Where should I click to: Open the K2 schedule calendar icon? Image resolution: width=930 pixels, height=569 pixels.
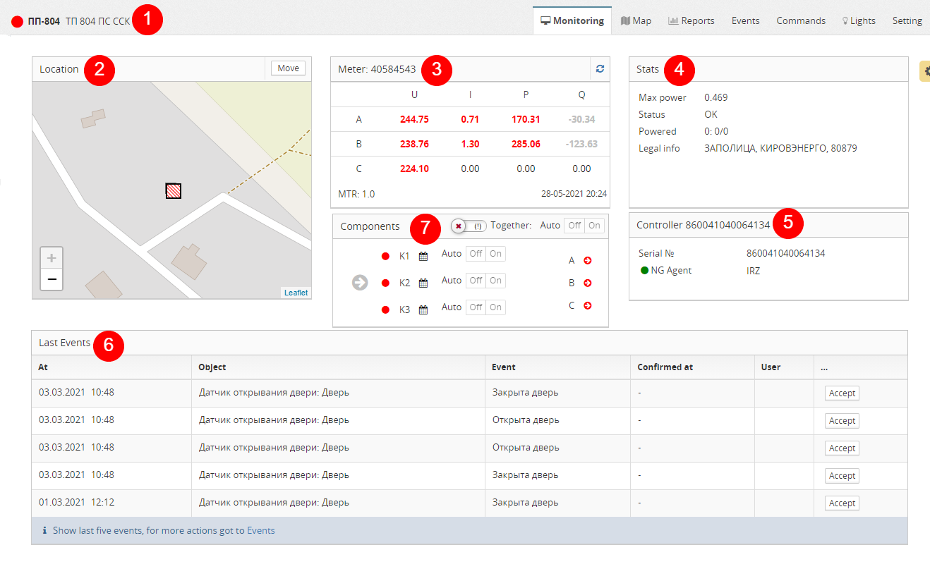(x=423, y=283)
